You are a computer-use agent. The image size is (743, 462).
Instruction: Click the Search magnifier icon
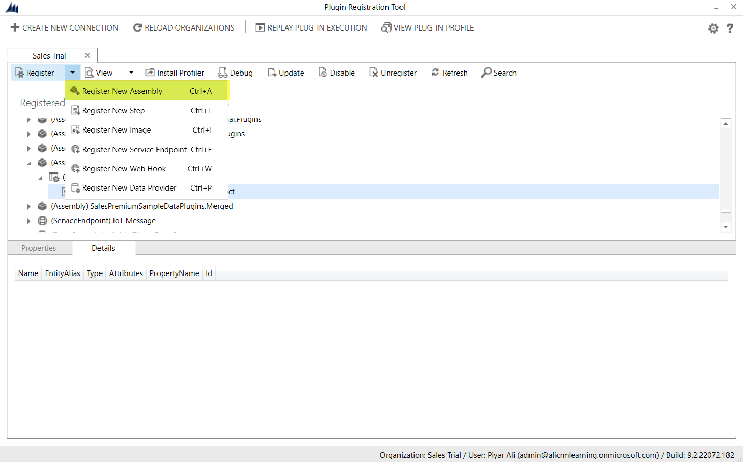coord(487,73)
